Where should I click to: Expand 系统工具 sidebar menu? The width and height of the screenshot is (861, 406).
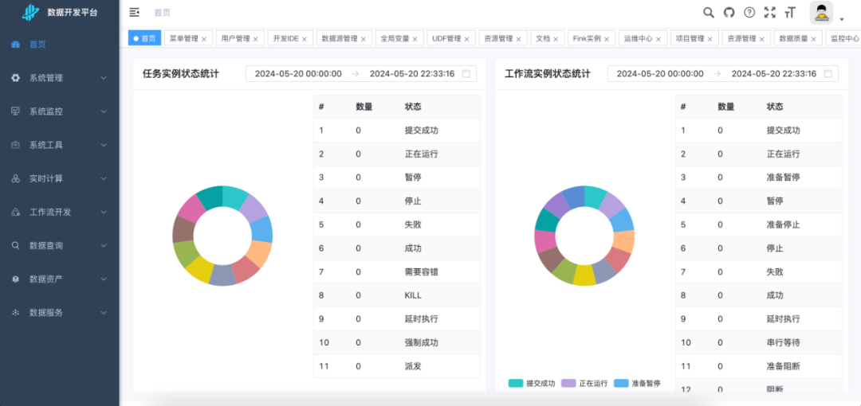59,145
